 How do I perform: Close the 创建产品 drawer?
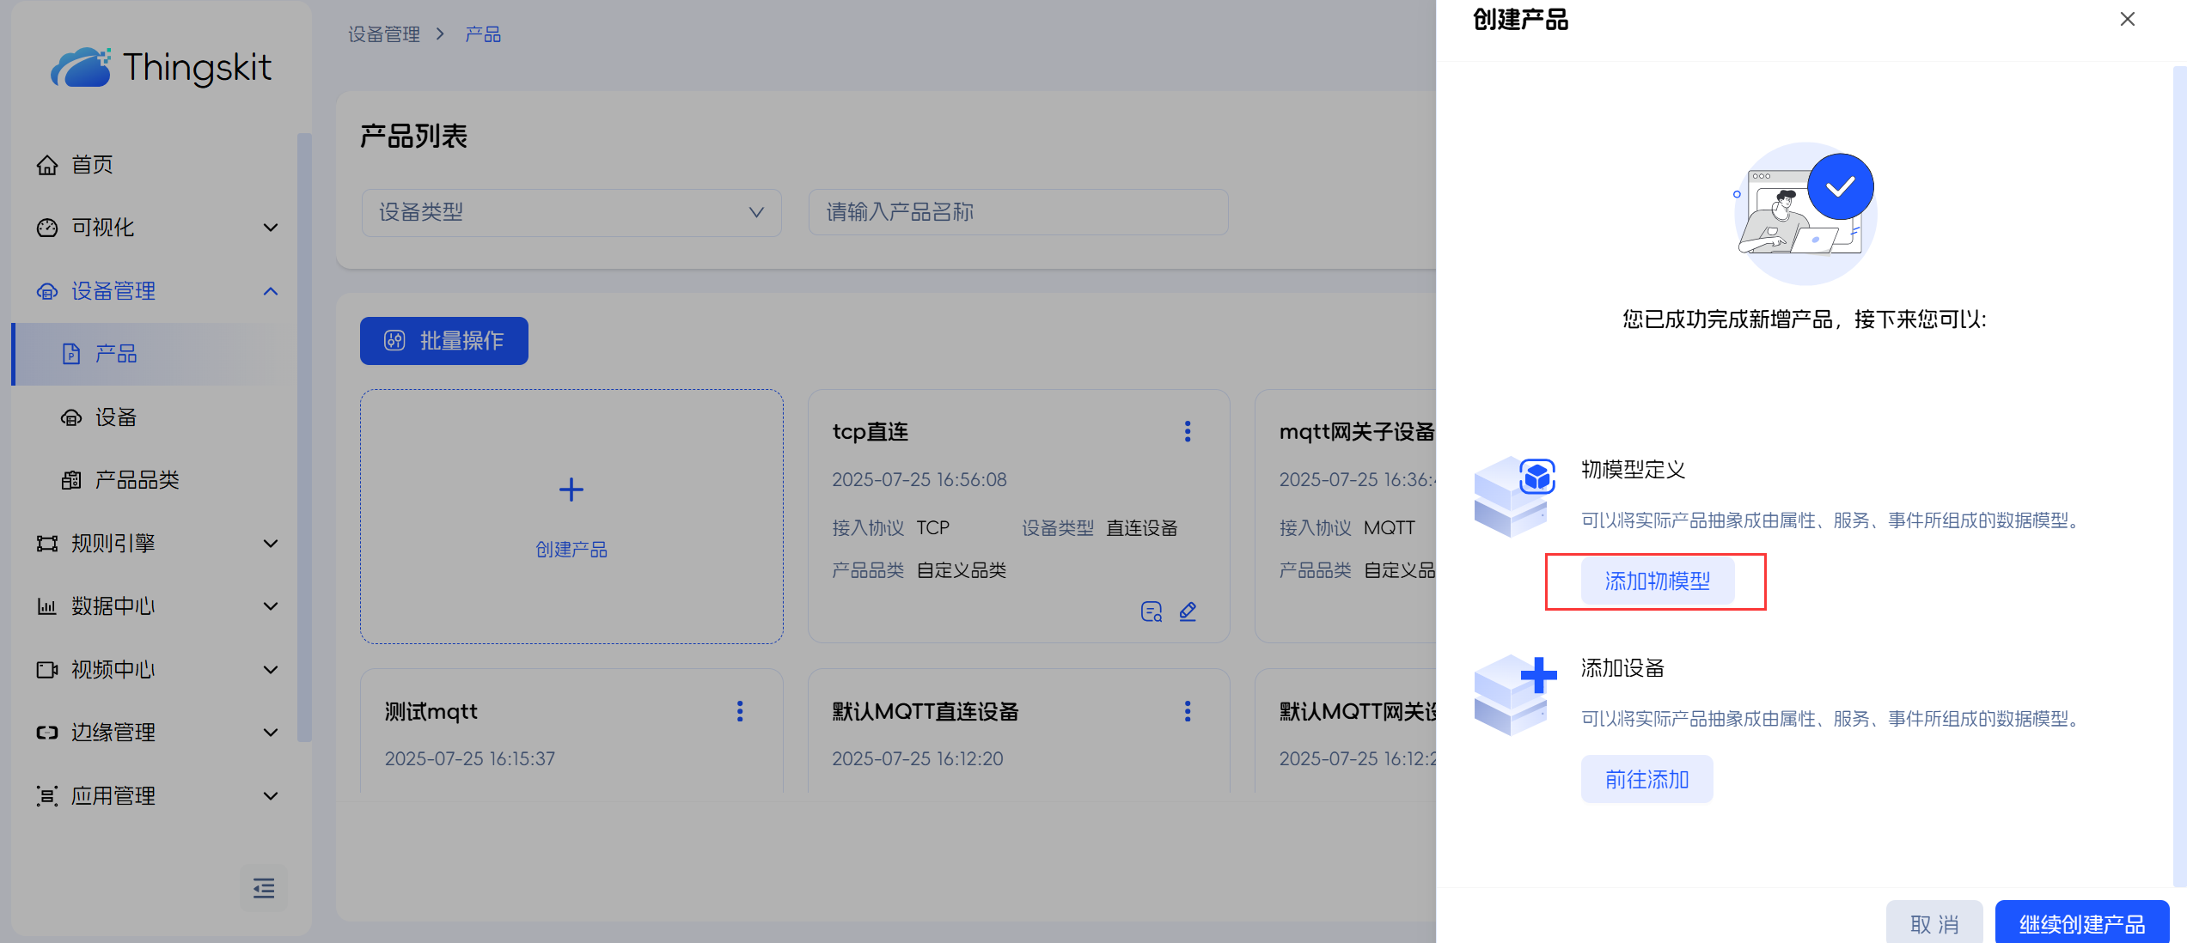click(2128, 19)
